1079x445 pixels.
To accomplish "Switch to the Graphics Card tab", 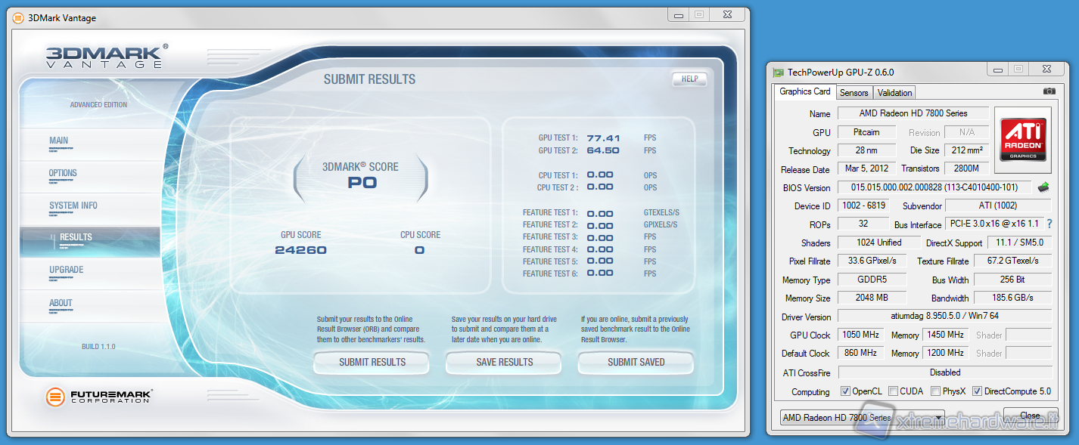I will (x=805, y=91).
